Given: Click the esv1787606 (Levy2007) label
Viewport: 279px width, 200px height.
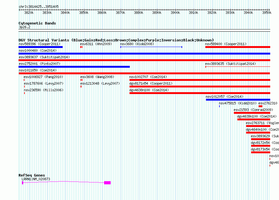Looking at the screenshot, I should [x=44, y=83].
